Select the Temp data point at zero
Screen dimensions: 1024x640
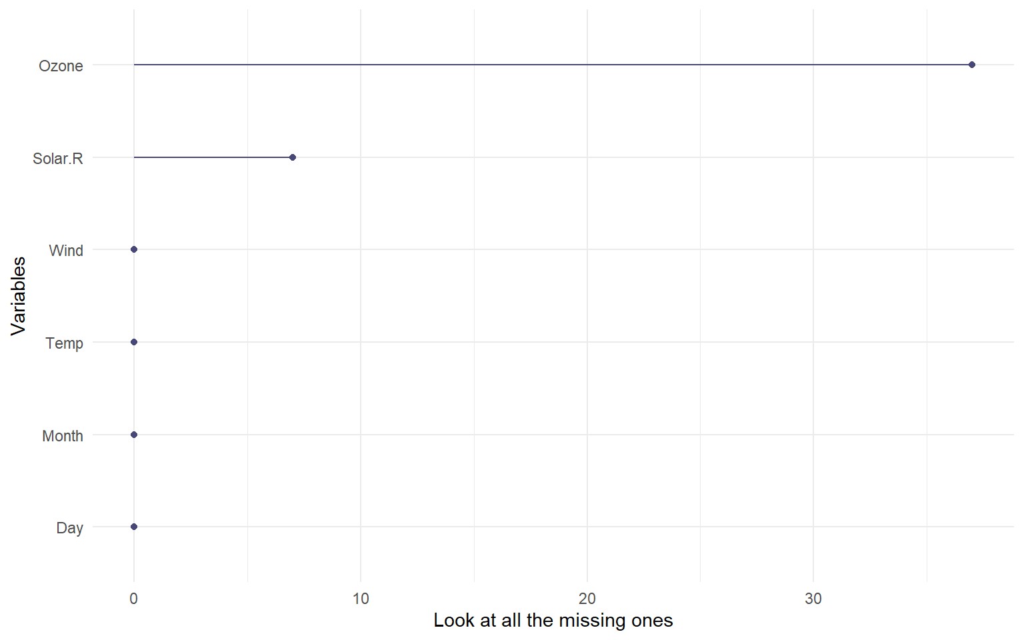tap(134, 342)
